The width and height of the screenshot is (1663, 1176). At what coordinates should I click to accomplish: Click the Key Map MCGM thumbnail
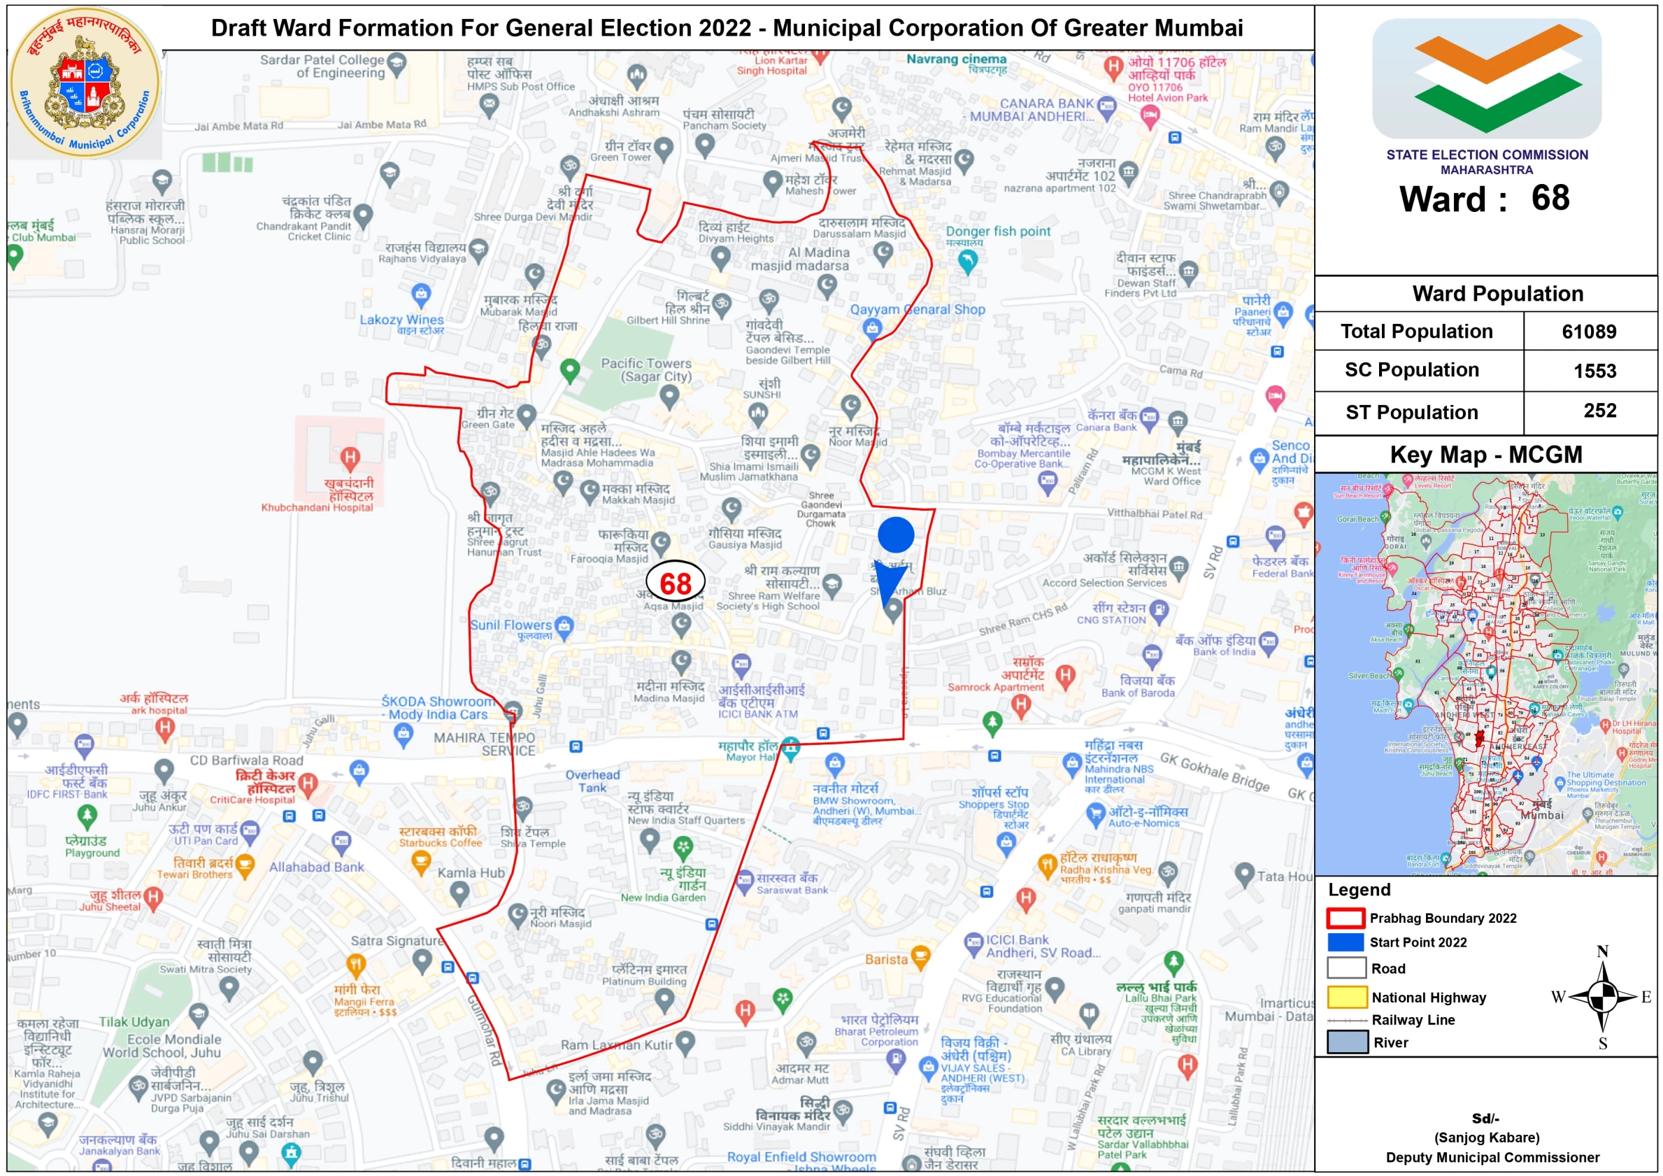[x=1485, y=674]
